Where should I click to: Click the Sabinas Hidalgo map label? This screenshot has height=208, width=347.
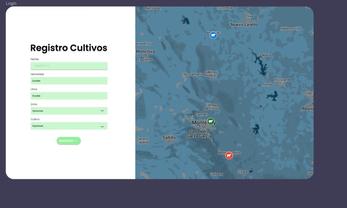click(x=211, y=74)
